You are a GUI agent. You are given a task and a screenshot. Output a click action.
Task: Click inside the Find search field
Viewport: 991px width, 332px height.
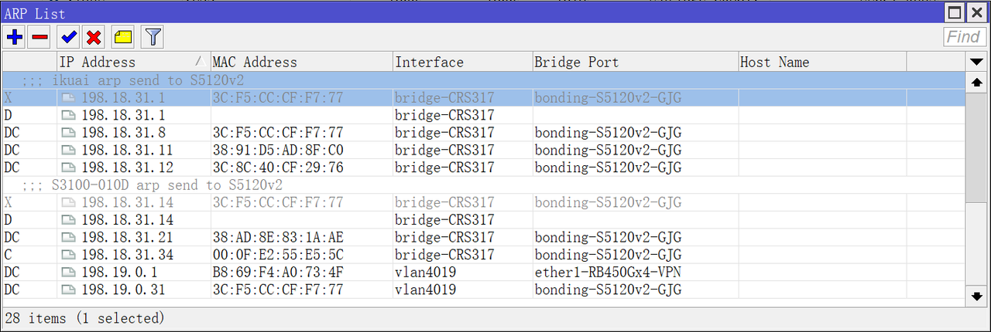tap(965, 36)
